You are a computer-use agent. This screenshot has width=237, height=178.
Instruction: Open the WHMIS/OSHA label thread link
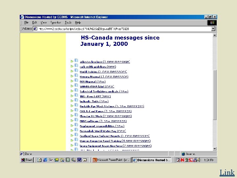point(97,86)
